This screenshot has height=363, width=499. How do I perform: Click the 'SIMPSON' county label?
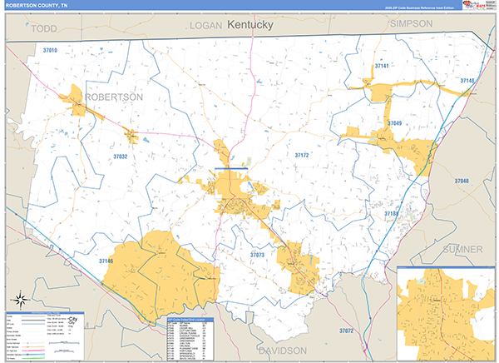coord(411,23)
